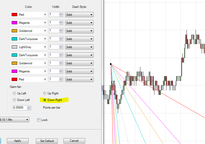The image size is (205, 144).
Task: Decrease width with down arrow in second Goldenrod row
Action: tap(61, 64)
